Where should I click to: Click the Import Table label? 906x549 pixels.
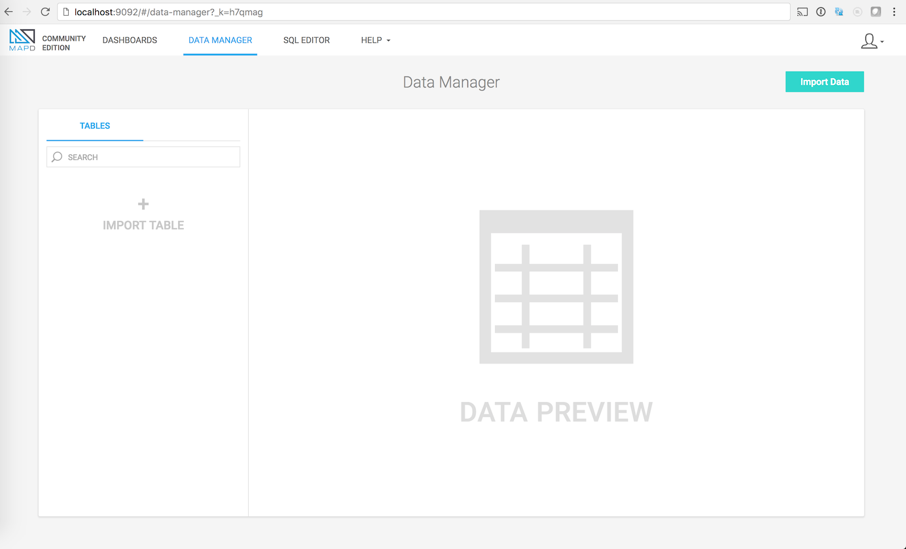143,225
